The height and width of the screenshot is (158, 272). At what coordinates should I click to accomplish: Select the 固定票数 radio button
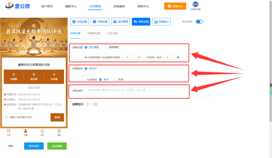point(86,47)
